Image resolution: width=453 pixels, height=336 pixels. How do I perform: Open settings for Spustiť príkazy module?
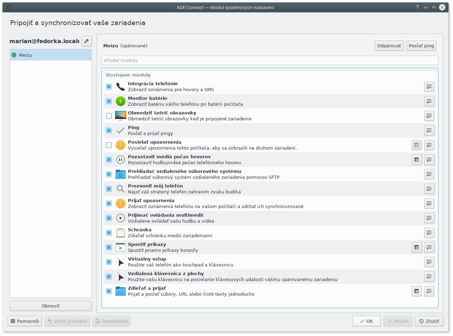[416, 247]
